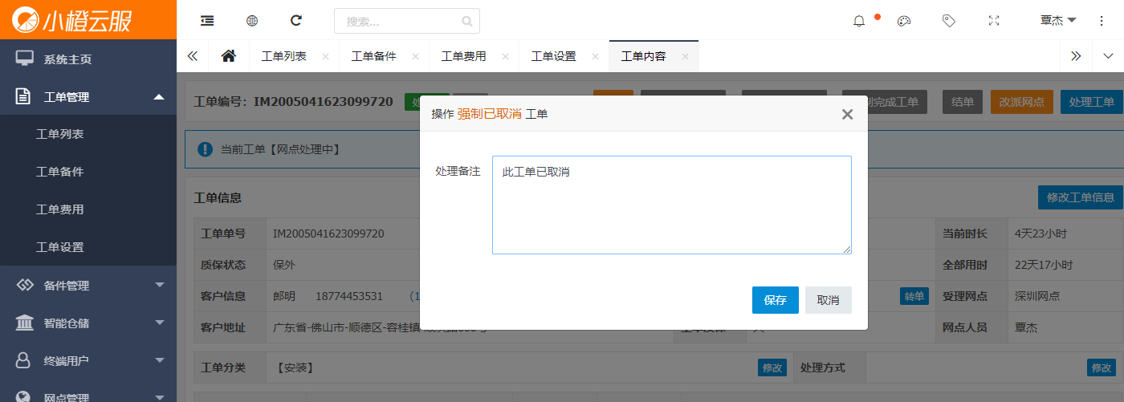Open the notification bell

(x=859, y=22)
